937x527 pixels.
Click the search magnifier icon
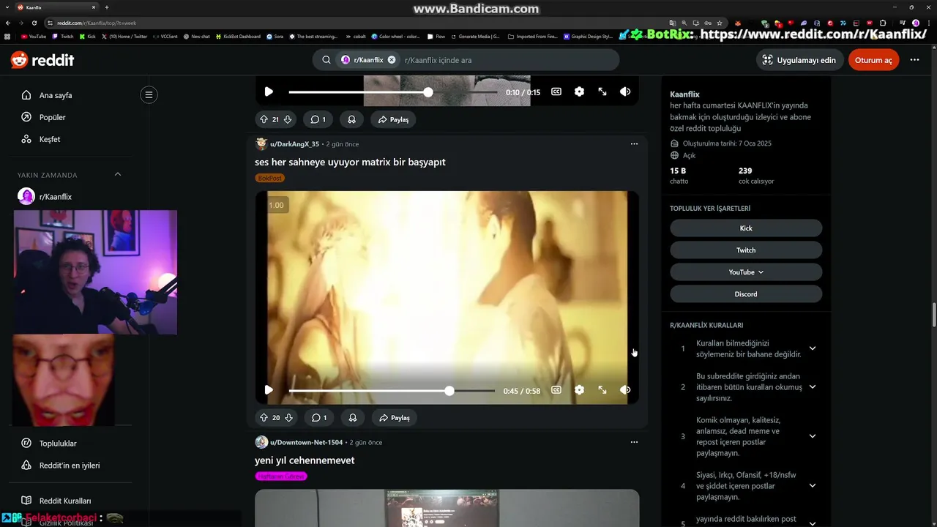[326, 60]
